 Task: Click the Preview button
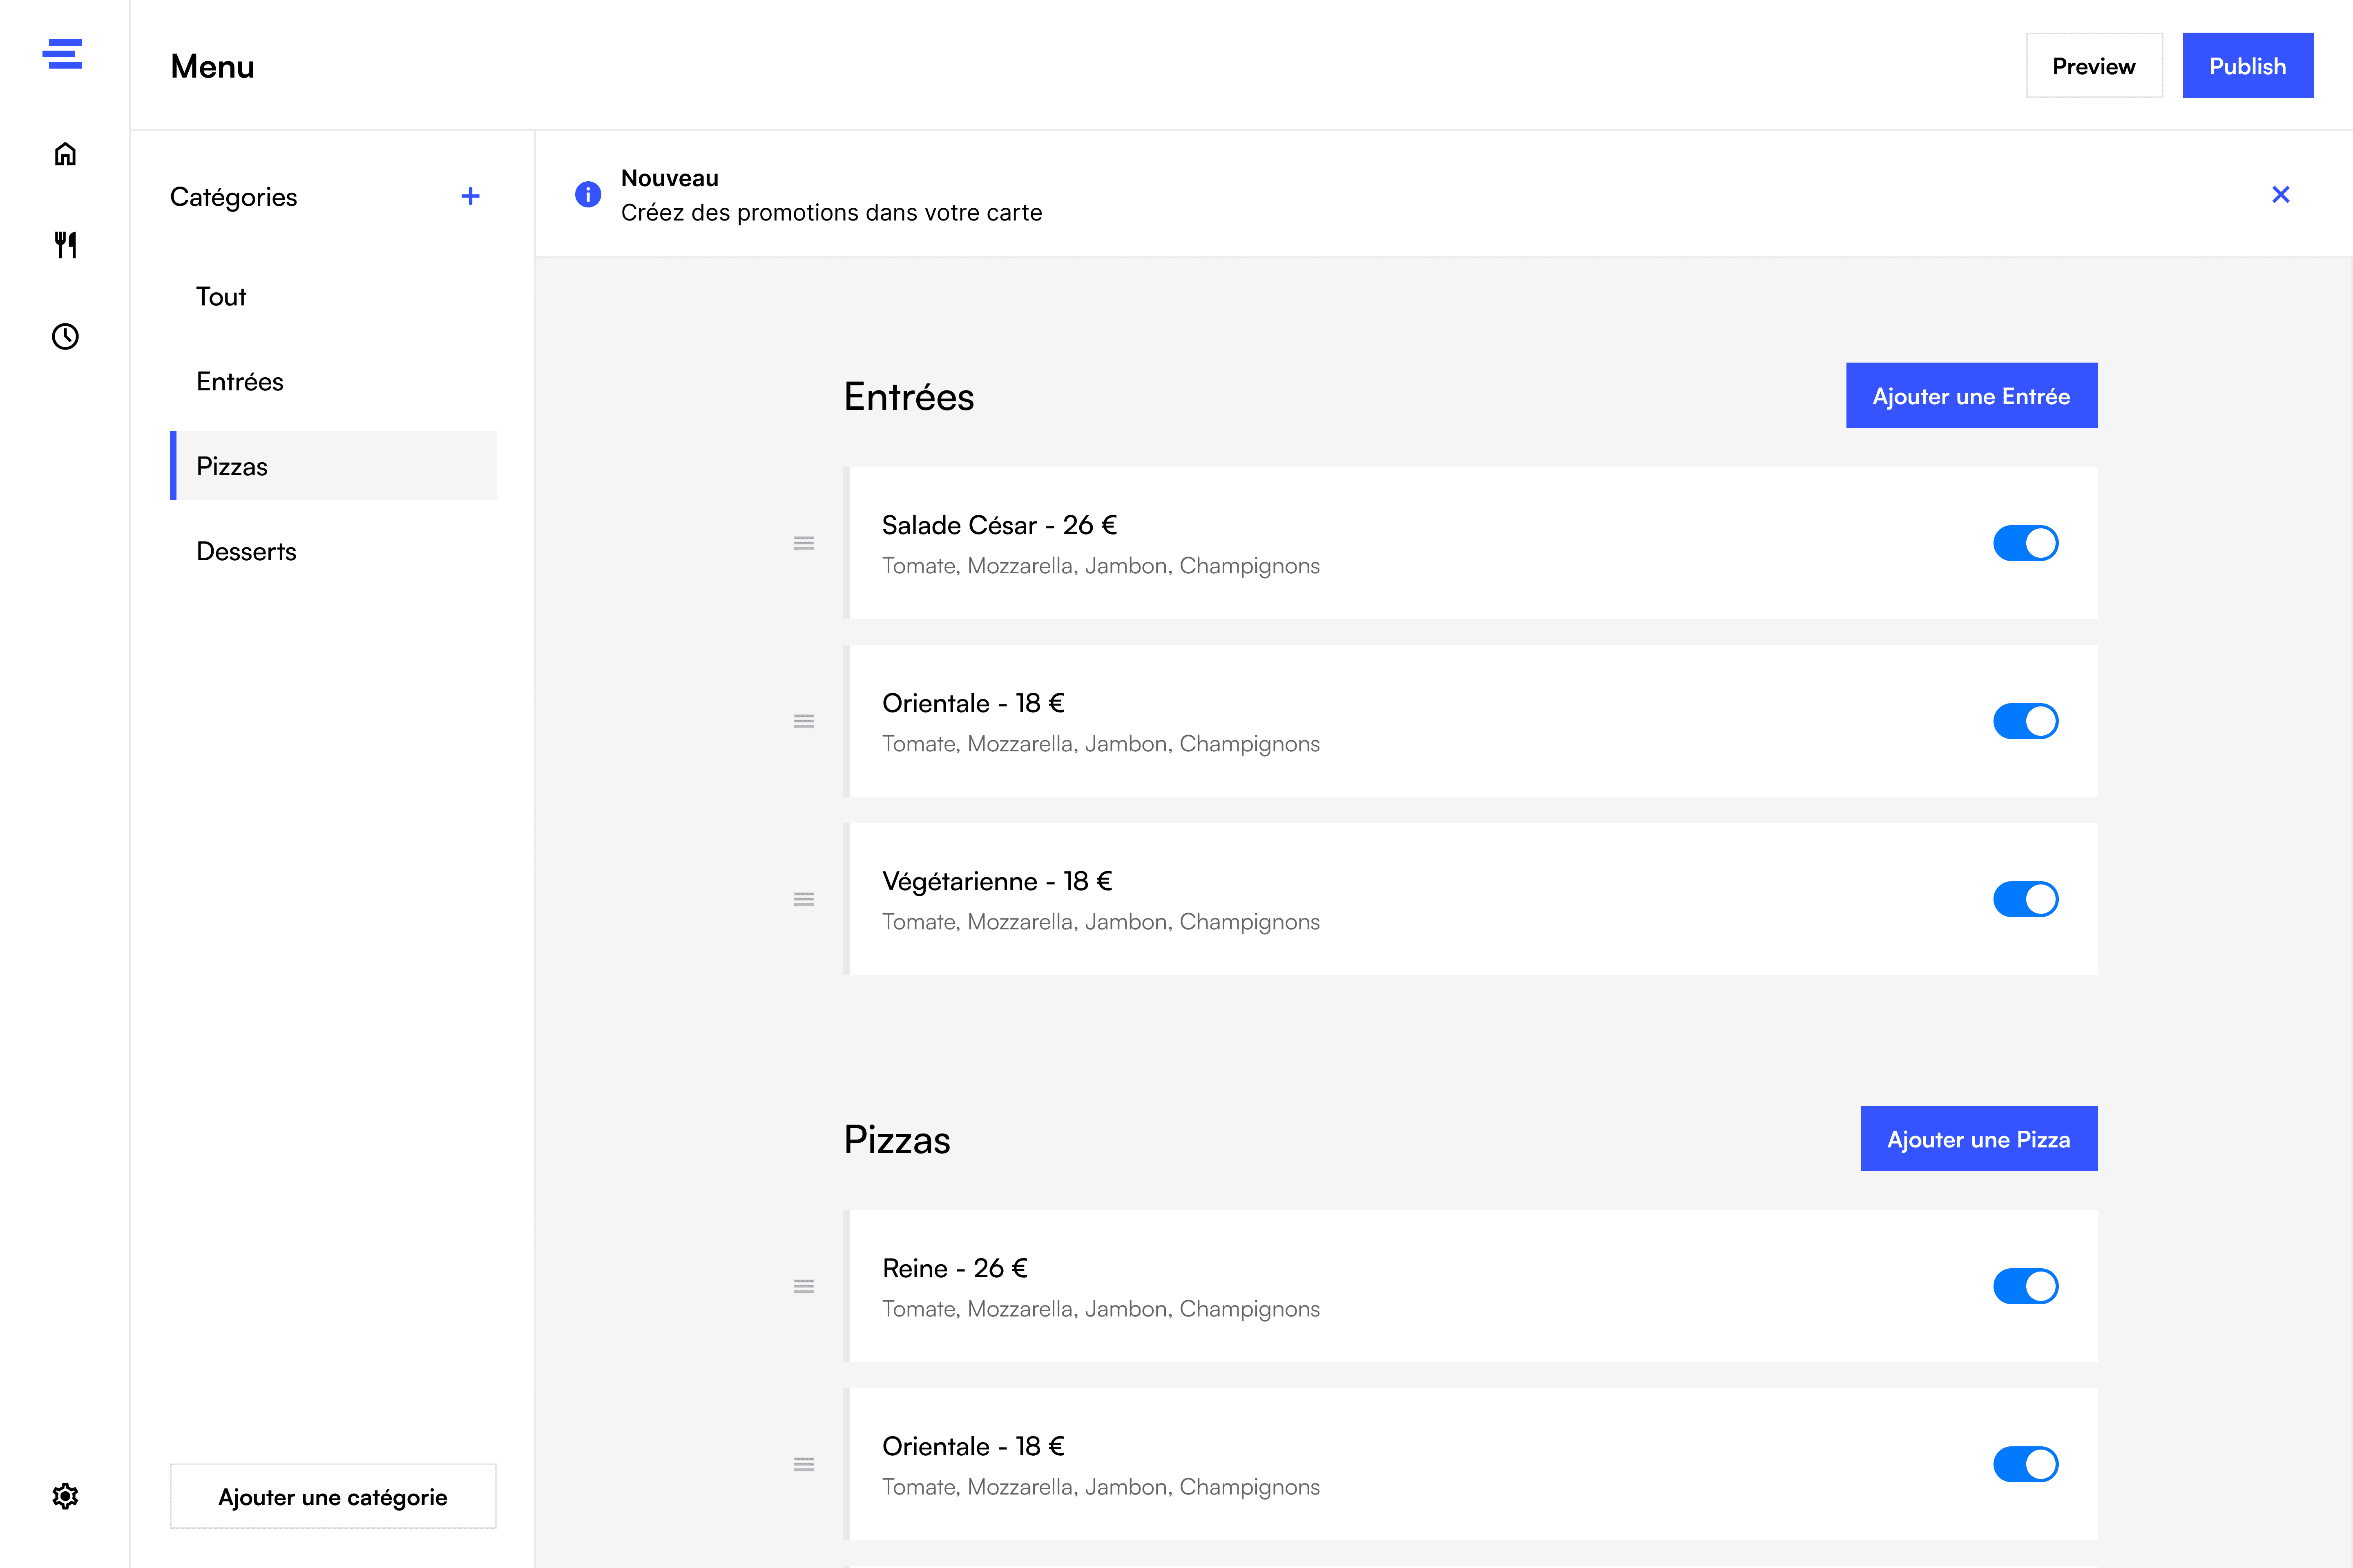pyautogui.click(x=2094, y=66)
